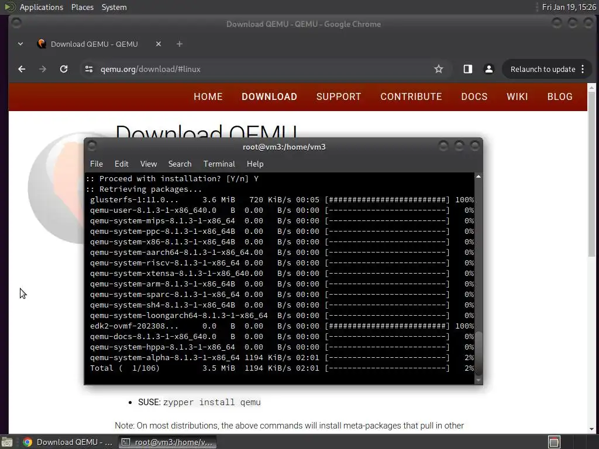The width and height of the screenshot is (599, 449).
Task: Click the qemu-system-alpha package line
Action: 282,358
